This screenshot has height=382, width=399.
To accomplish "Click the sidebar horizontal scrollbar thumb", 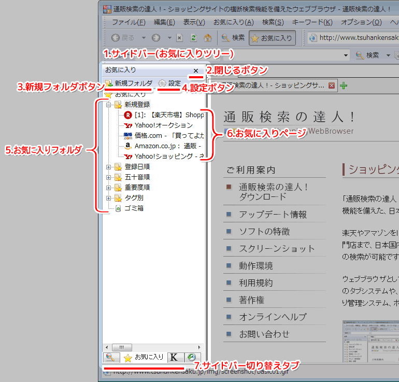I will click(122, 347).
